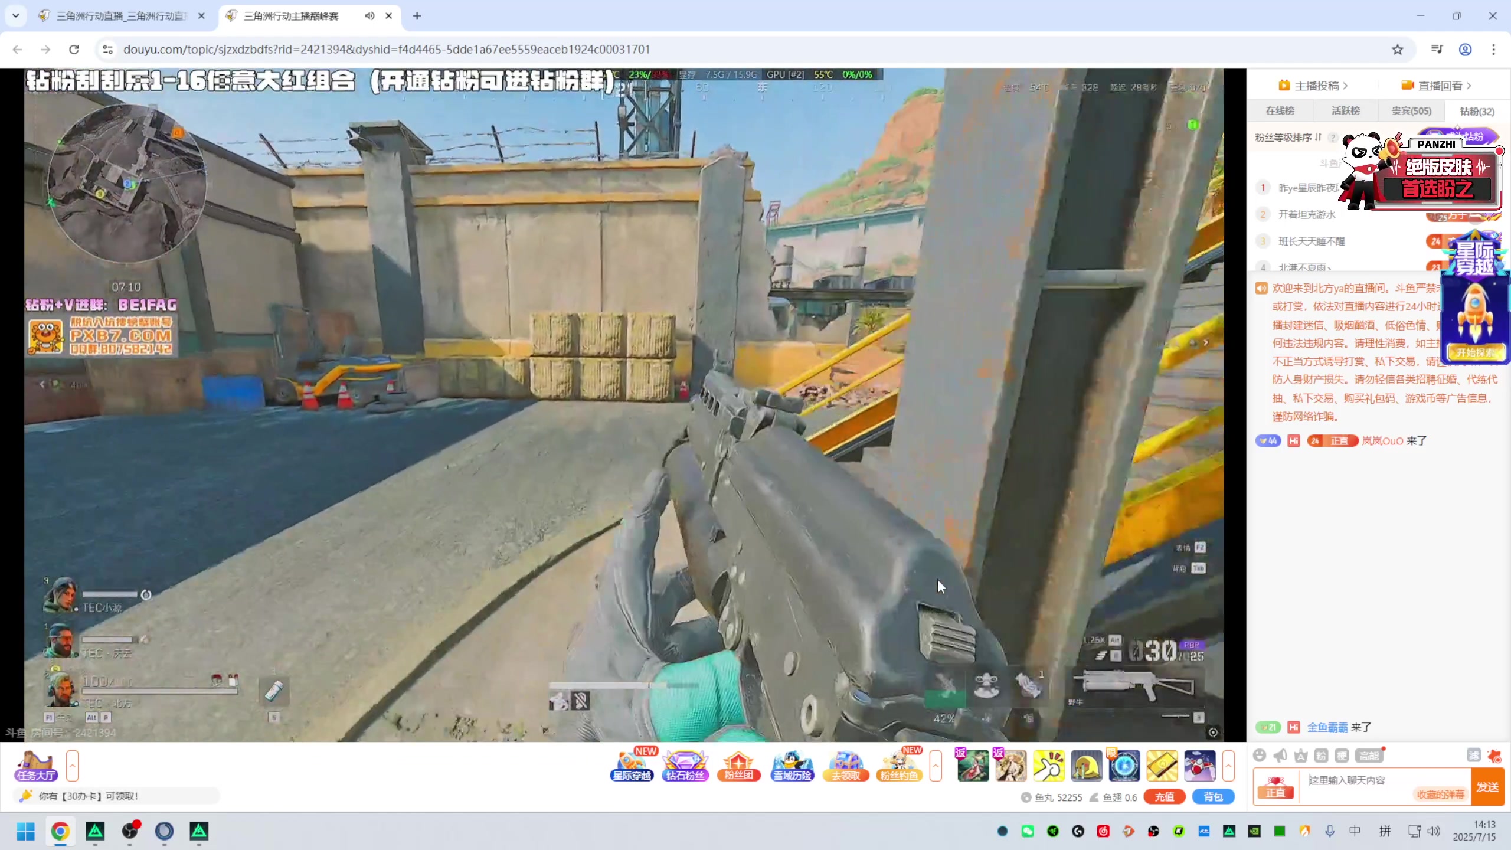Viewport: 1511px width, 850px height.
Task: Send the chat message with 发送
Action: point(1487,787)
